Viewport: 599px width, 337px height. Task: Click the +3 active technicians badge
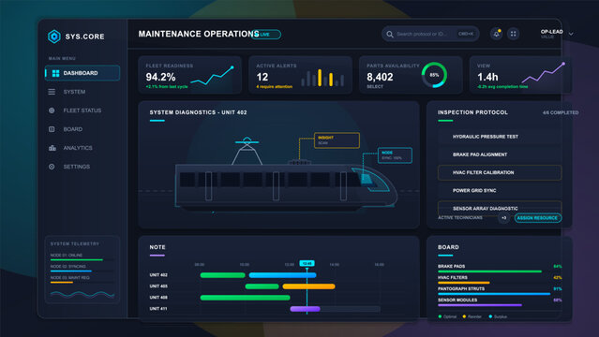tap(504, 218)
